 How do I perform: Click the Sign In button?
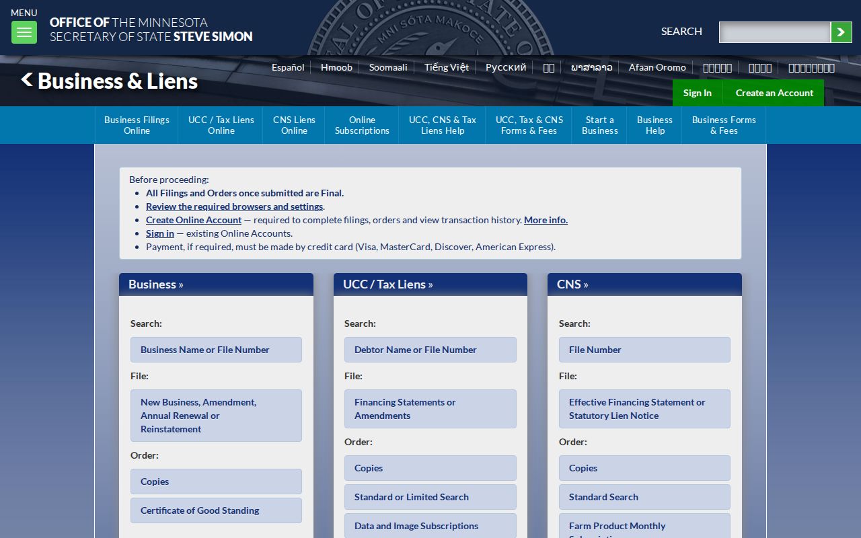[697, 93]
